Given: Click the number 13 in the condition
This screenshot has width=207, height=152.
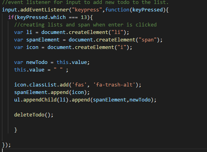Looking at the screenshot, I should coord(84,17).
